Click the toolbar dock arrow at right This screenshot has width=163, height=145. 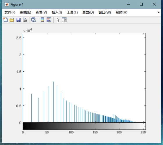[x=158, y=12]
